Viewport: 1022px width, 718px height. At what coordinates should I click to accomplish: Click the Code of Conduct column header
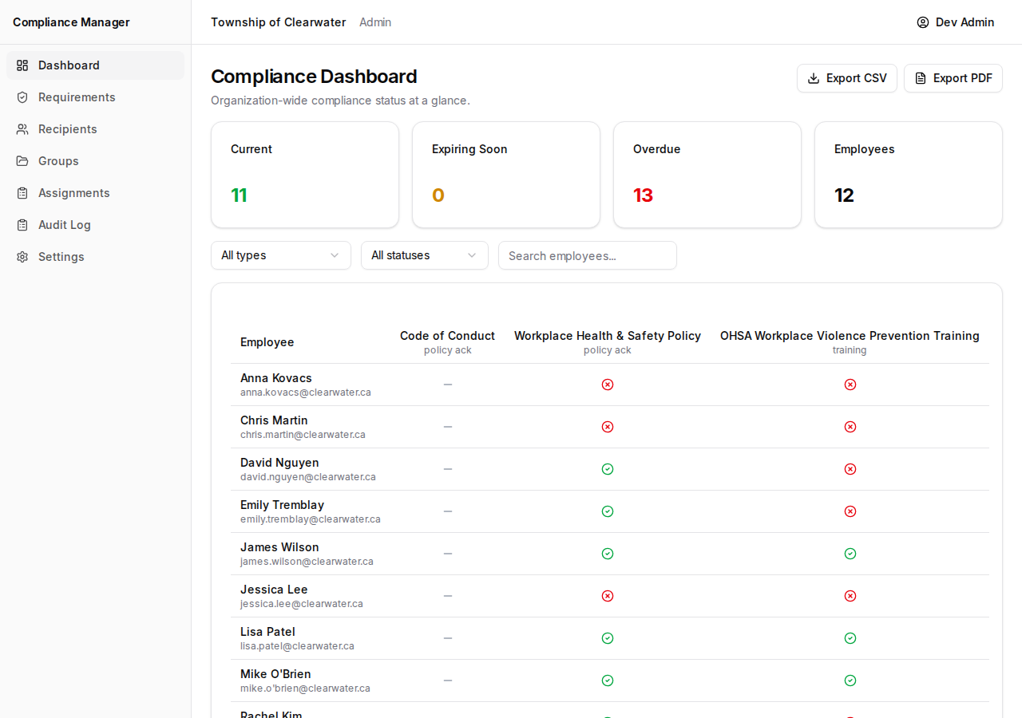(447, 342)
